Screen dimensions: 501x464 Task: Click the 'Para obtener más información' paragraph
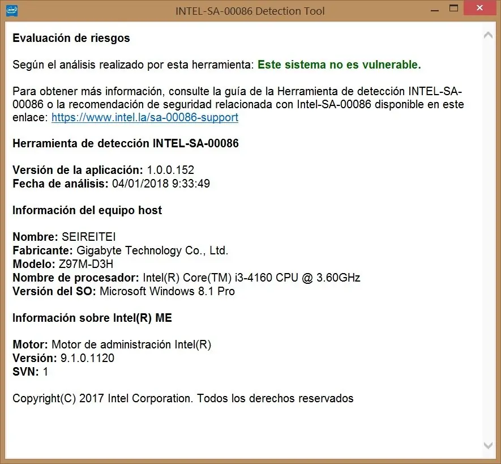[238, 104]
